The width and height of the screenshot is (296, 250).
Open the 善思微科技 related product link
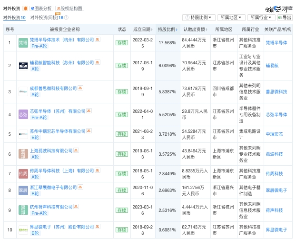point(276,91)
